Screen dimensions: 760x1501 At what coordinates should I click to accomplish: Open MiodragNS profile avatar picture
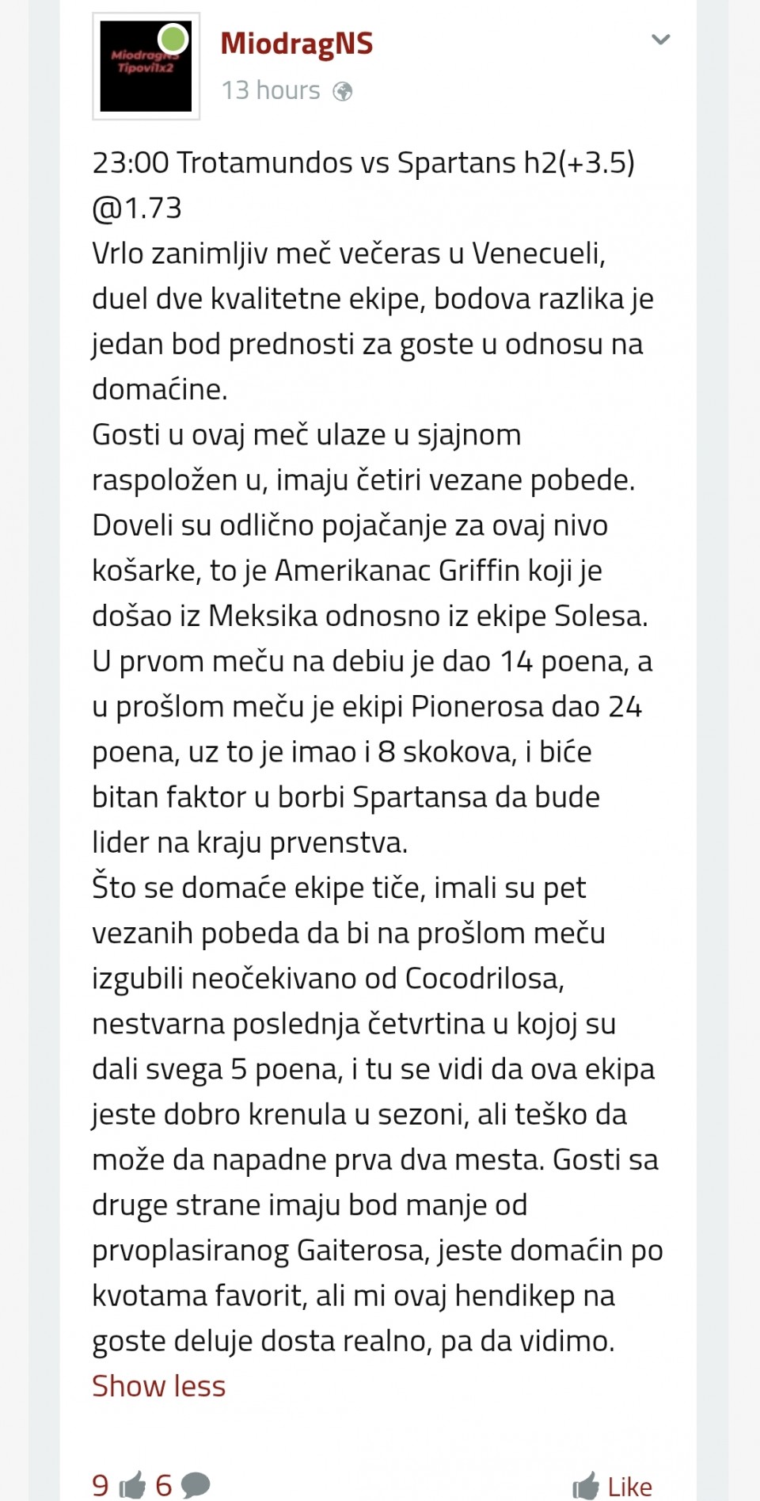[146, 67]
